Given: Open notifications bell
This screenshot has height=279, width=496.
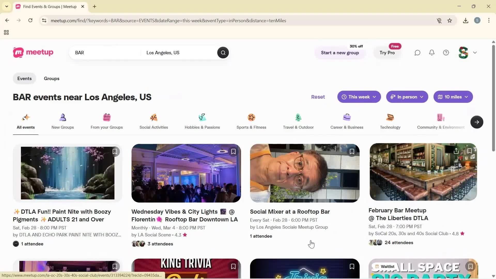Looking at the screenshot, I should pos(431,52).
